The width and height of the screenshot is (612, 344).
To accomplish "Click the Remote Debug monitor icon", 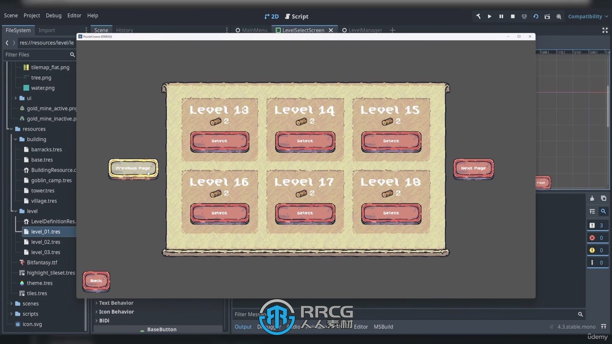I will click(x=524, y=16).
